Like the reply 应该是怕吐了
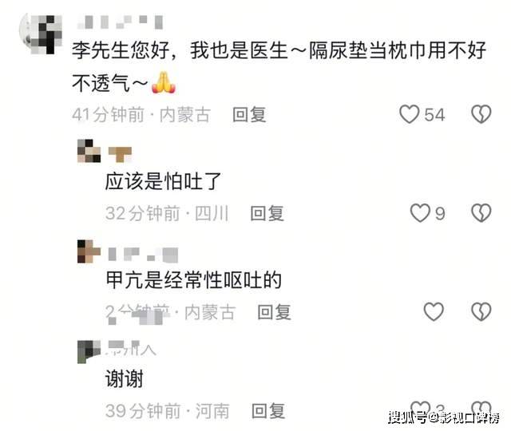Image resolution: width=511 pixels, height=431 pixels. click(420, 213)
